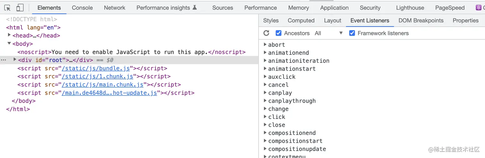
Task: Open the All listeners filter dropdown
Action: 329,33
